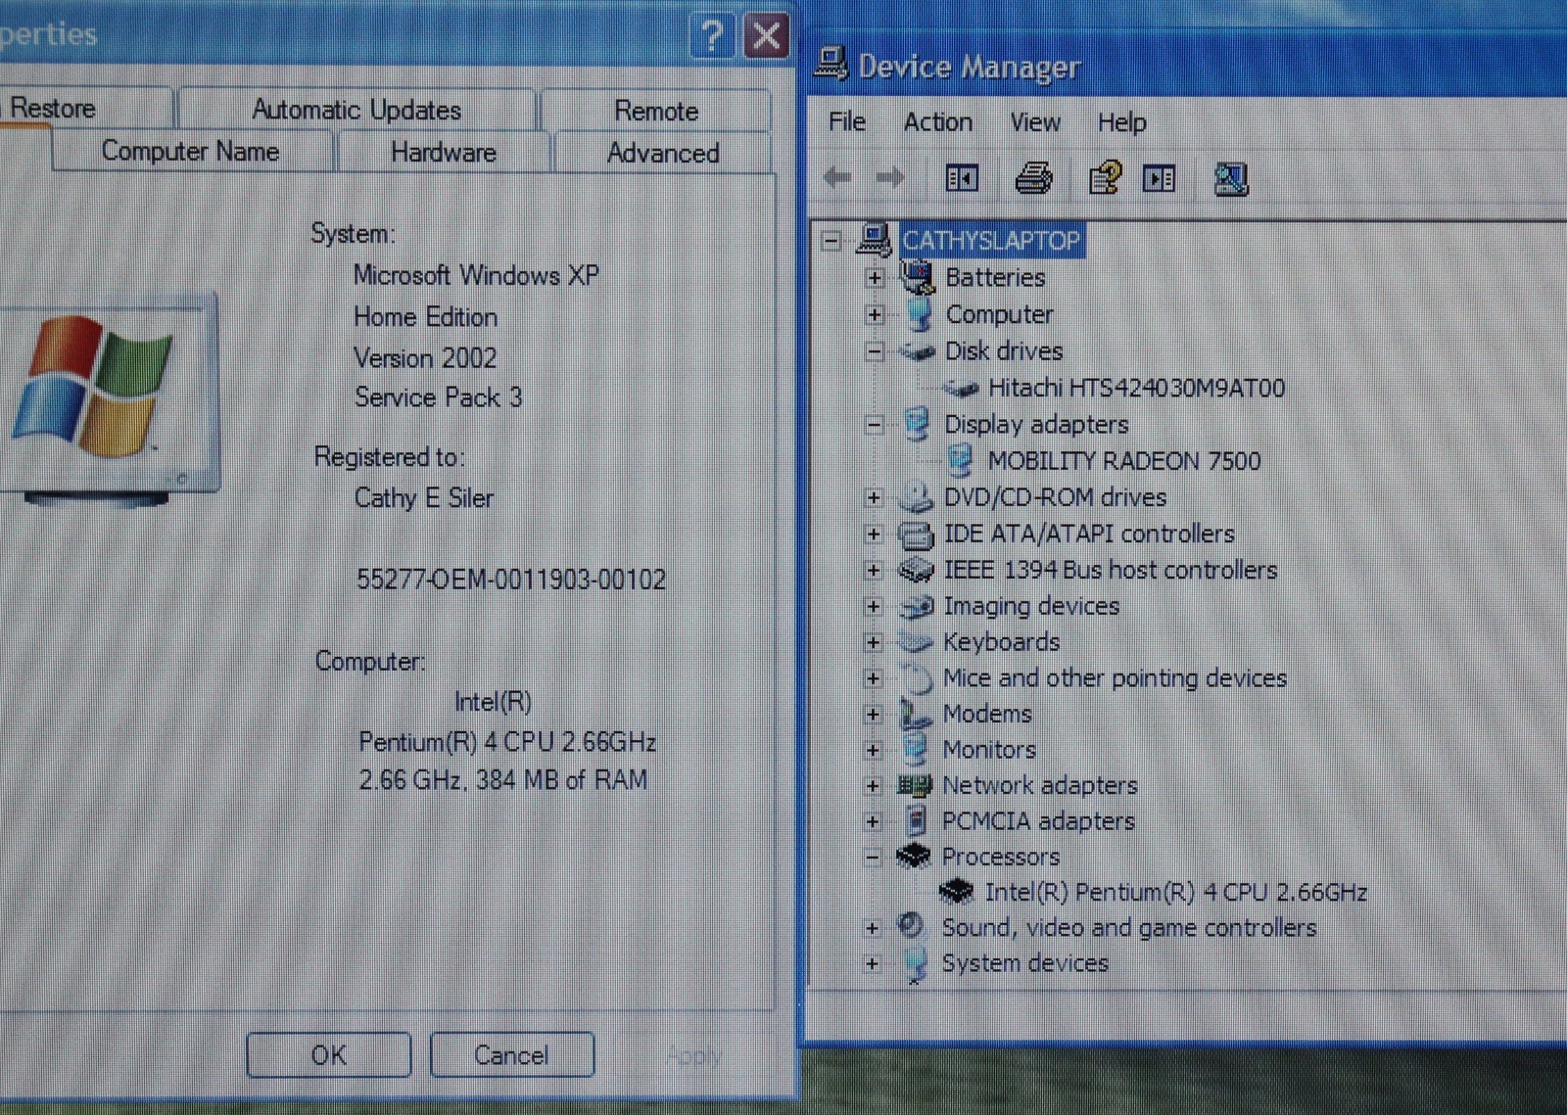
Task: Click the toolbar icon just right of Help
Action: (1160, 179)
